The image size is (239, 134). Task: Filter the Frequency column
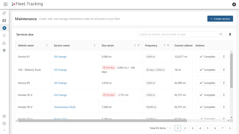pos(168,45)
